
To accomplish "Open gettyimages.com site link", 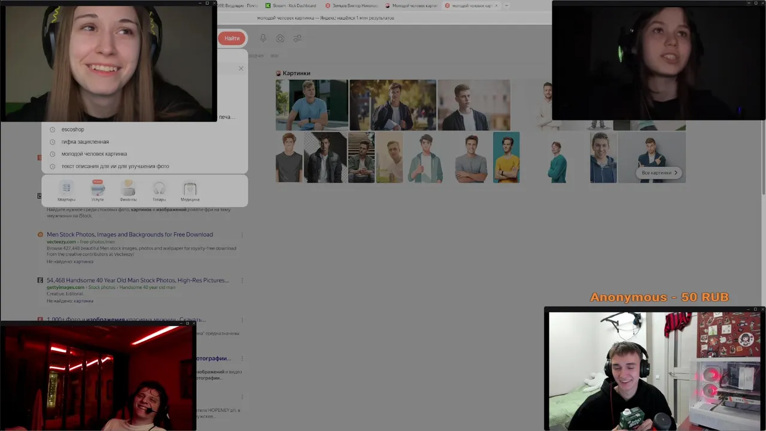I will point(65,287).
